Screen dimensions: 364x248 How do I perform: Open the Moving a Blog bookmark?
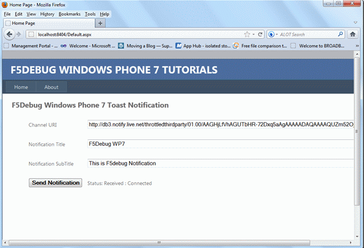[x=145, y=46]
